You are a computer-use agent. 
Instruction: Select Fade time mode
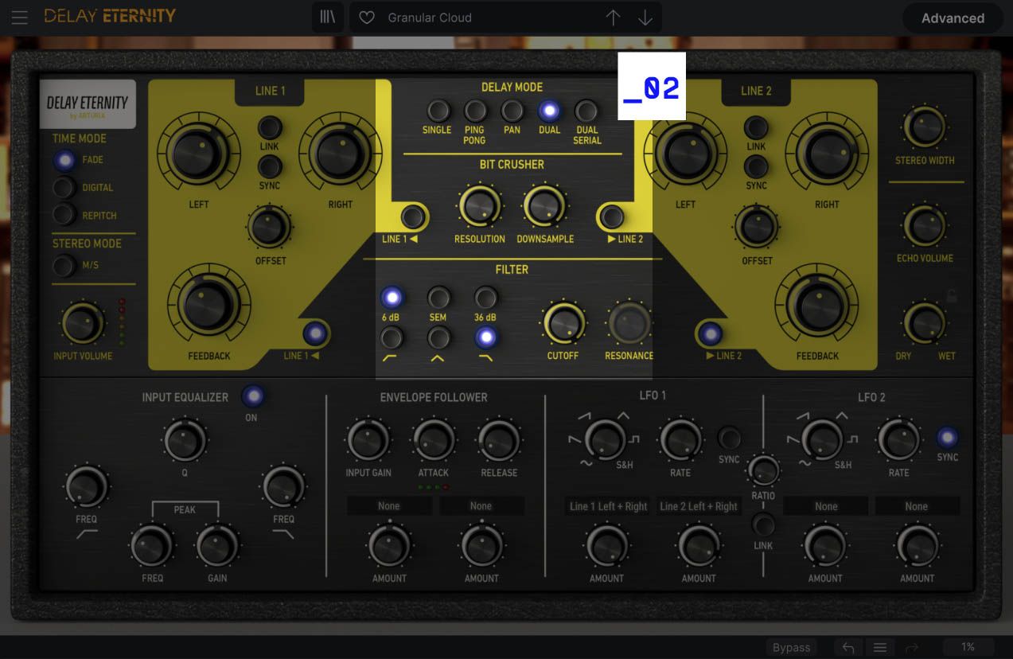click(64, 160)
